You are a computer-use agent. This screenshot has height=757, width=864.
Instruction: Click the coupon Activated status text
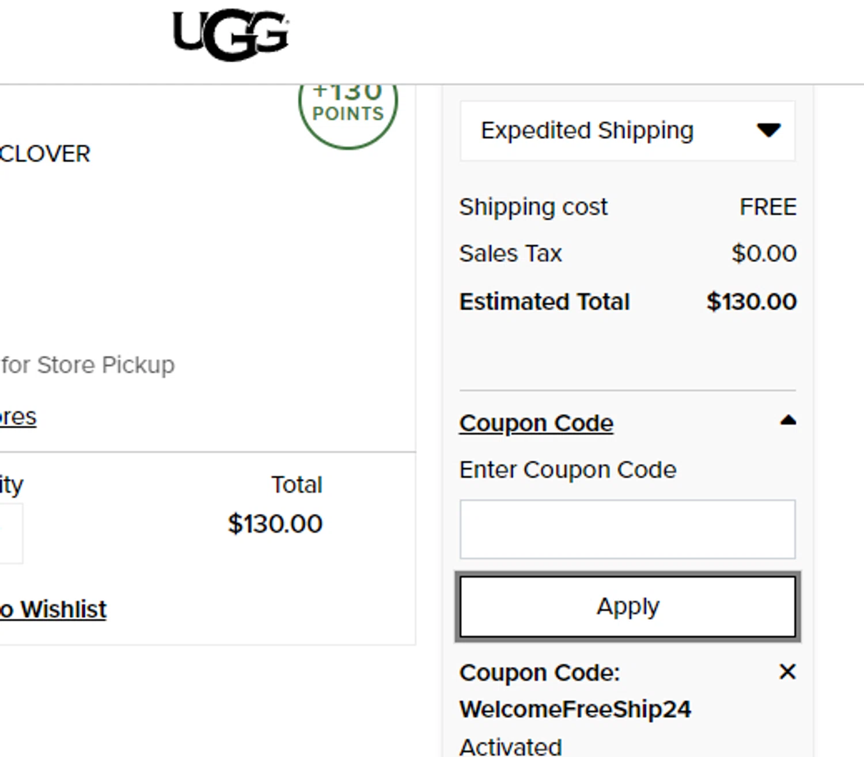(510, 747)
